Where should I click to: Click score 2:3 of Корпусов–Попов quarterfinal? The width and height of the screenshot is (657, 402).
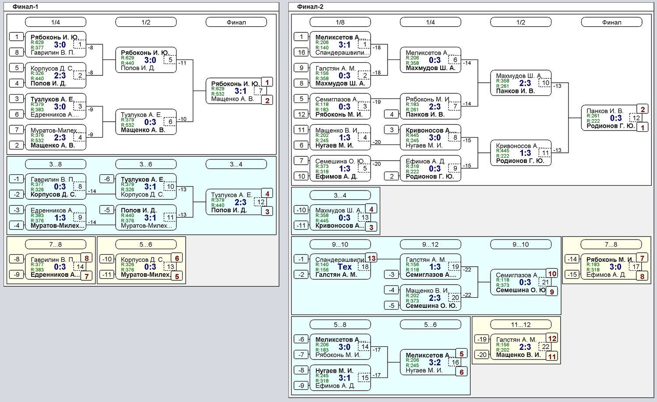point(60,76)
